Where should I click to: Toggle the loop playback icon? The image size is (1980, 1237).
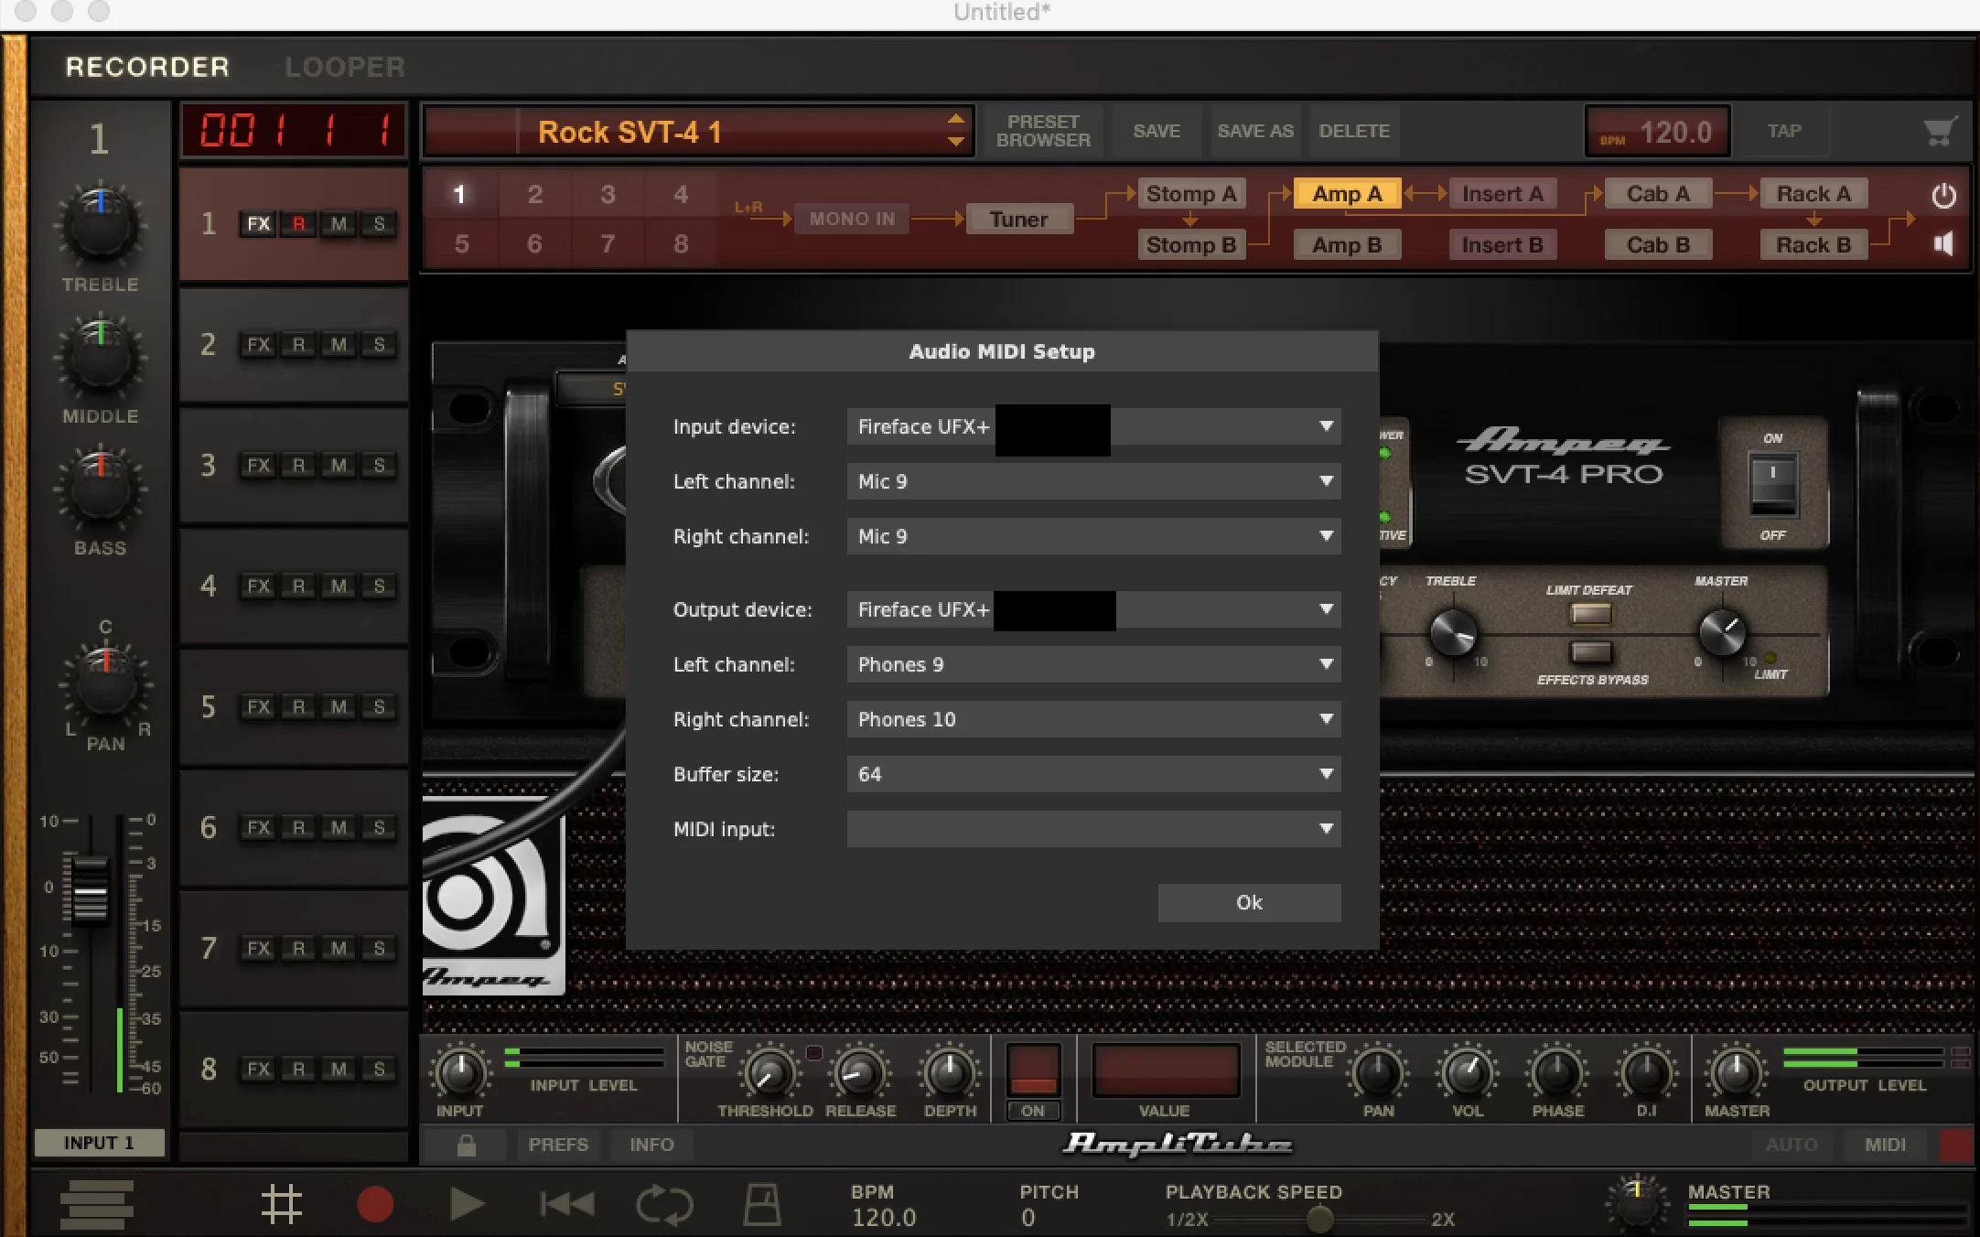pos(664,1204)
